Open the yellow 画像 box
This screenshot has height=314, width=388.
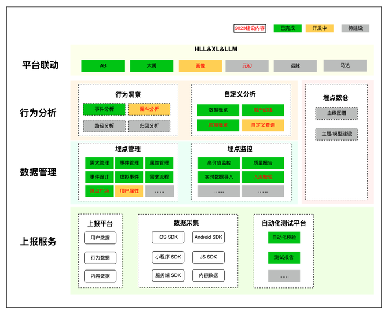click(x=200, y=66)
